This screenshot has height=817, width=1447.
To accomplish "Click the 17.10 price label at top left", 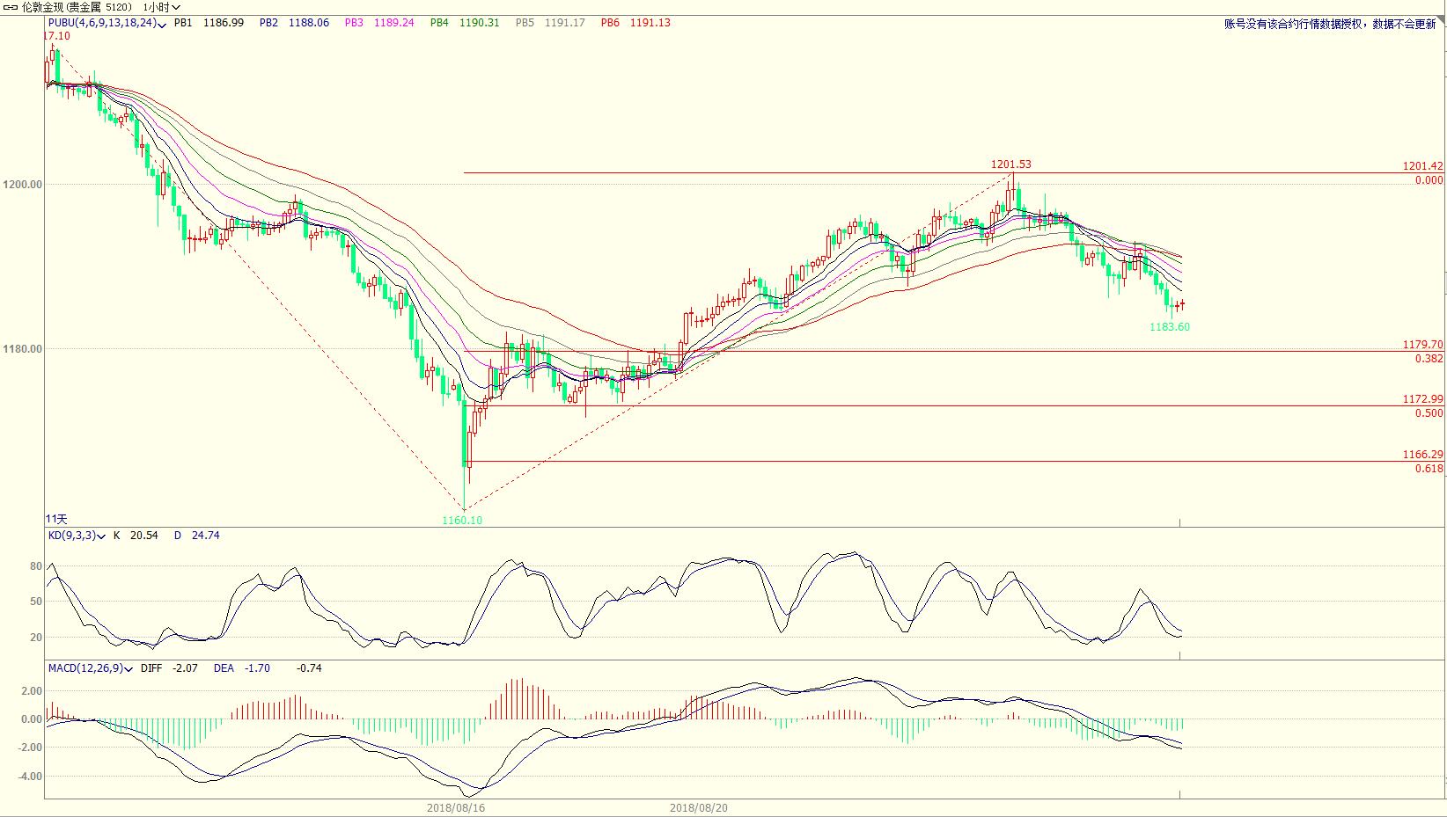I will click(56, 36).
